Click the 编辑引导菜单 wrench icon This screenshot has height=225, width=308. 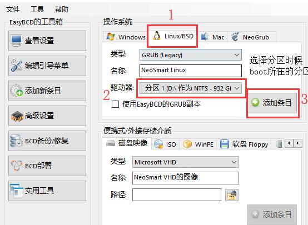tap(17, 66)
